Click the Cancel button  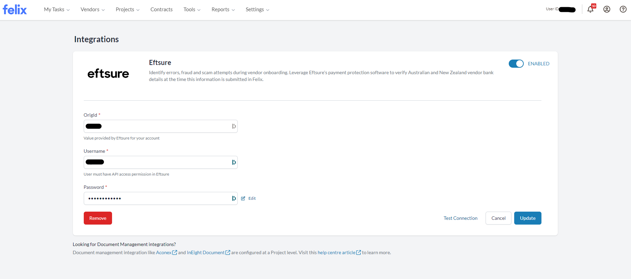click(x=499, y=218)
